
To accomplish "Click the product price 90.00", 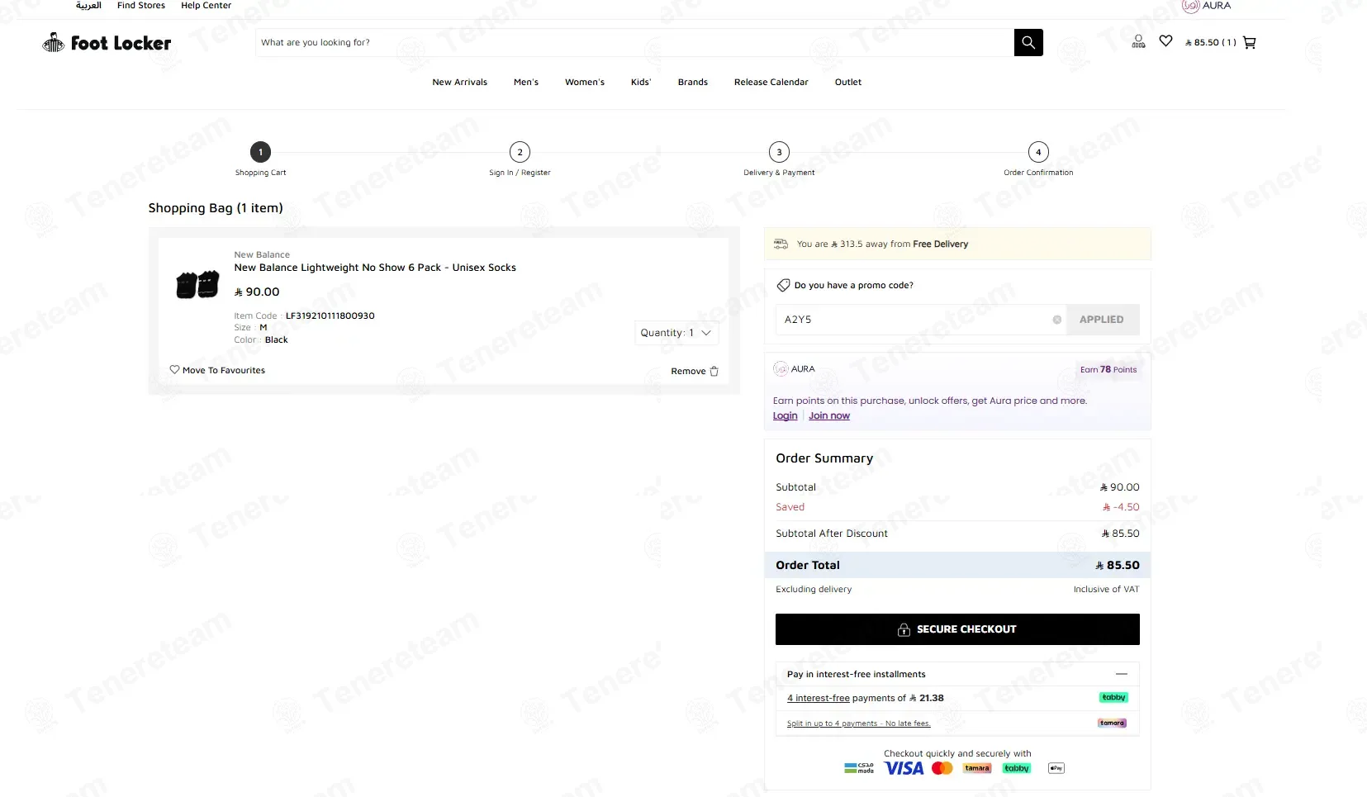I will (x=257, y=292).
